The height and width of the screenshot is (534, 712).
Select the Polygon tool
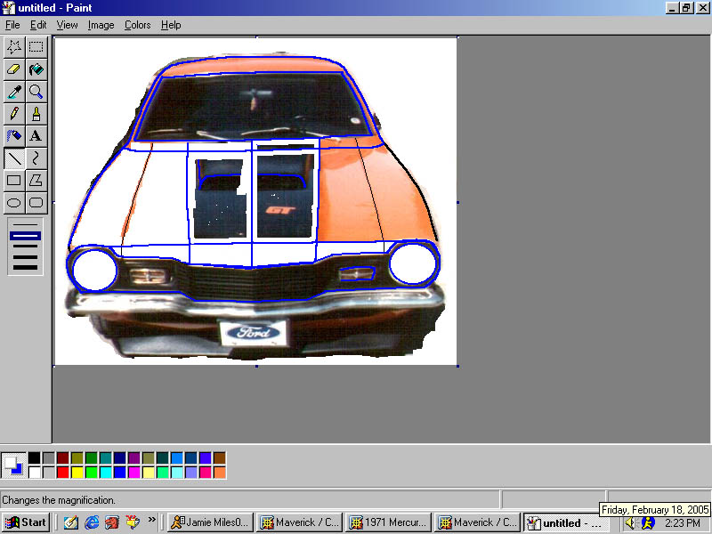tap(36, 181)
